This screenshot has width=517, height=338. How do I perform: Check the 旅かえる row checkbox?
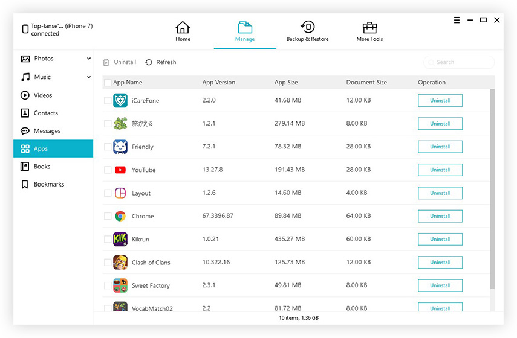click(x=108, y=123)
